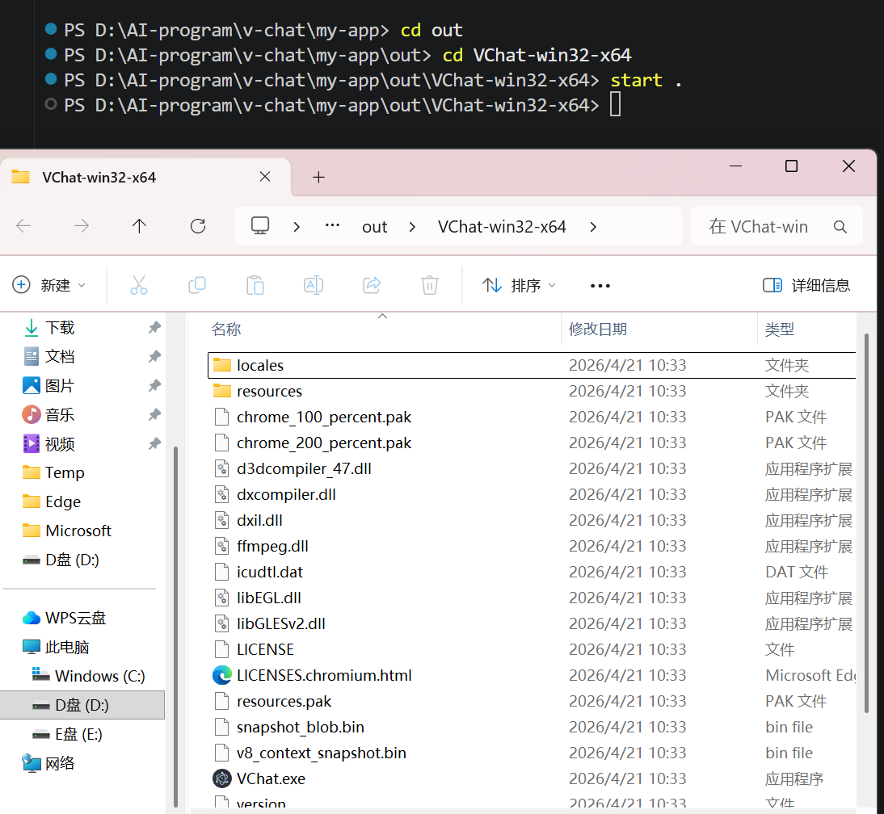Sort by 名称 column header
Viewport: 884px width, 814px height.
click(x=226, y=329)
